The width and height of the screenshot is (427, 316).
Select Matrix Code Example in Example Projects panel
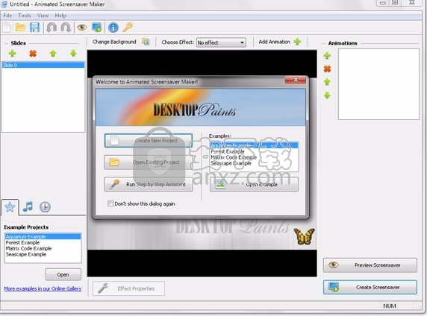click(43, 249)
